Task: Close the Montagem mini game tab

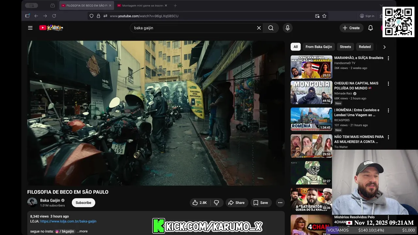Action: coord(166,6)
